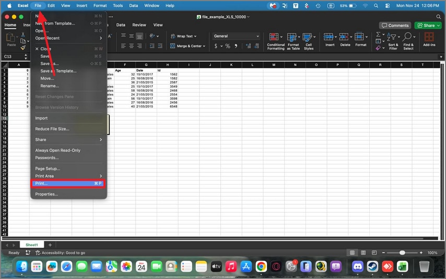Open Spotlight search in menu bar

[x=376, y=5]
